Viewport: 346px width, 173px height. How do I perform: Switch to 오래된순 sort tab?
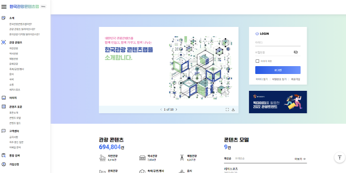(240, 158)
